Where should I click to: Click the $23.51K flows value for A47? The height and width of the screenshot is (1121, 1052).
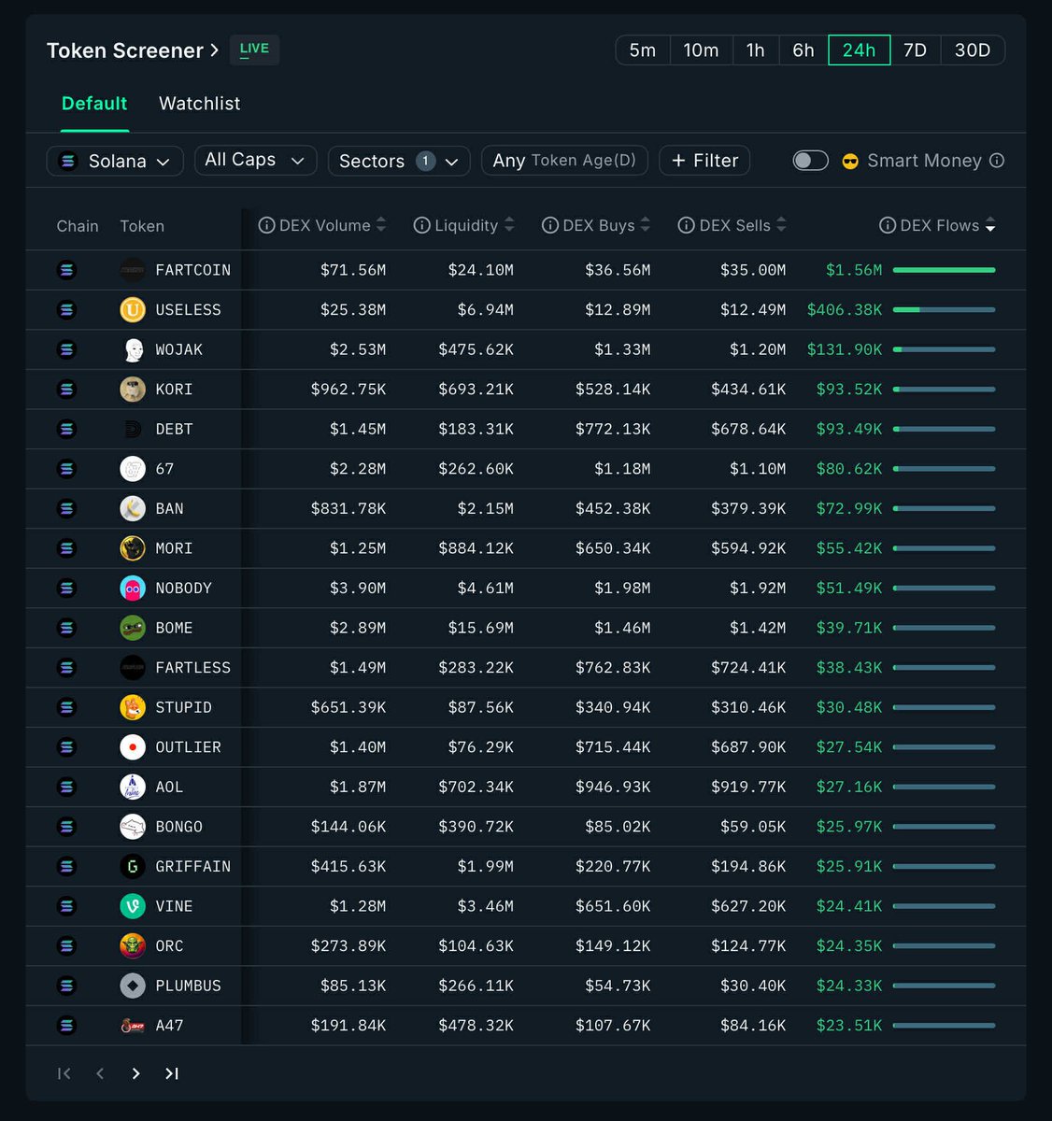click(x=849, y=1025)
